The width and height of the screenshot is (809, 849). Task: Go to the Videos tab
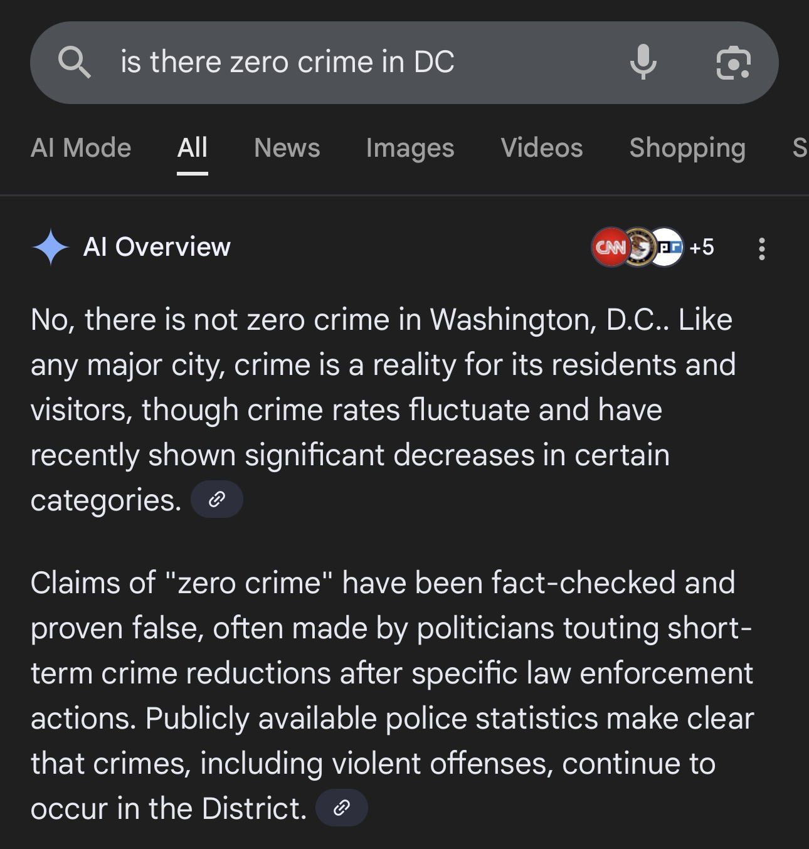coord(542,148)
